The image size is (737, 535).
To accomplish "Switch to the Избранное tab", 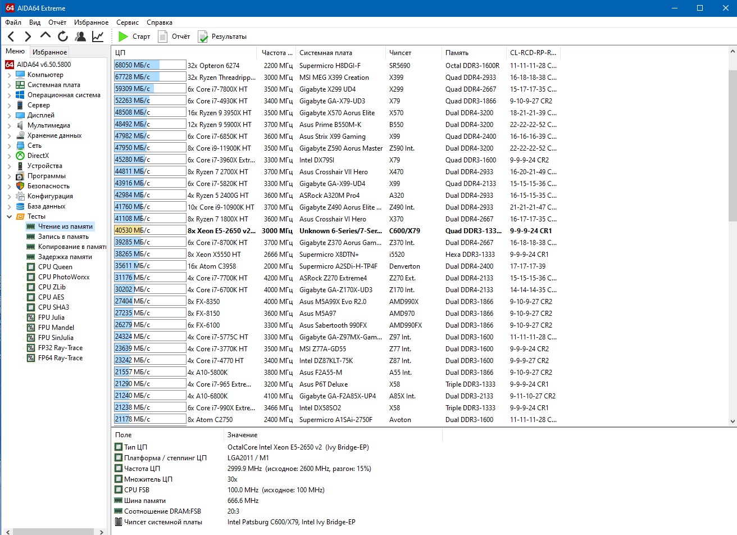I will point(49,52).
